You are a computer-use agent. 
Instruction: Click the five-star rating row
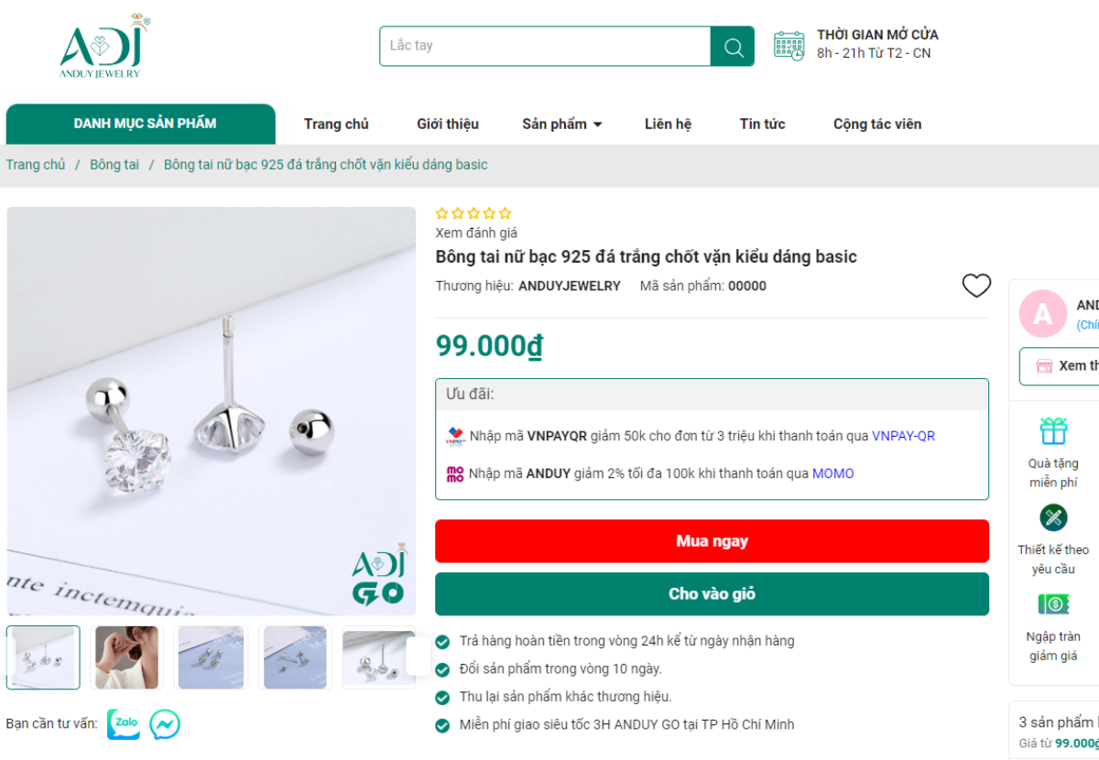473,213
